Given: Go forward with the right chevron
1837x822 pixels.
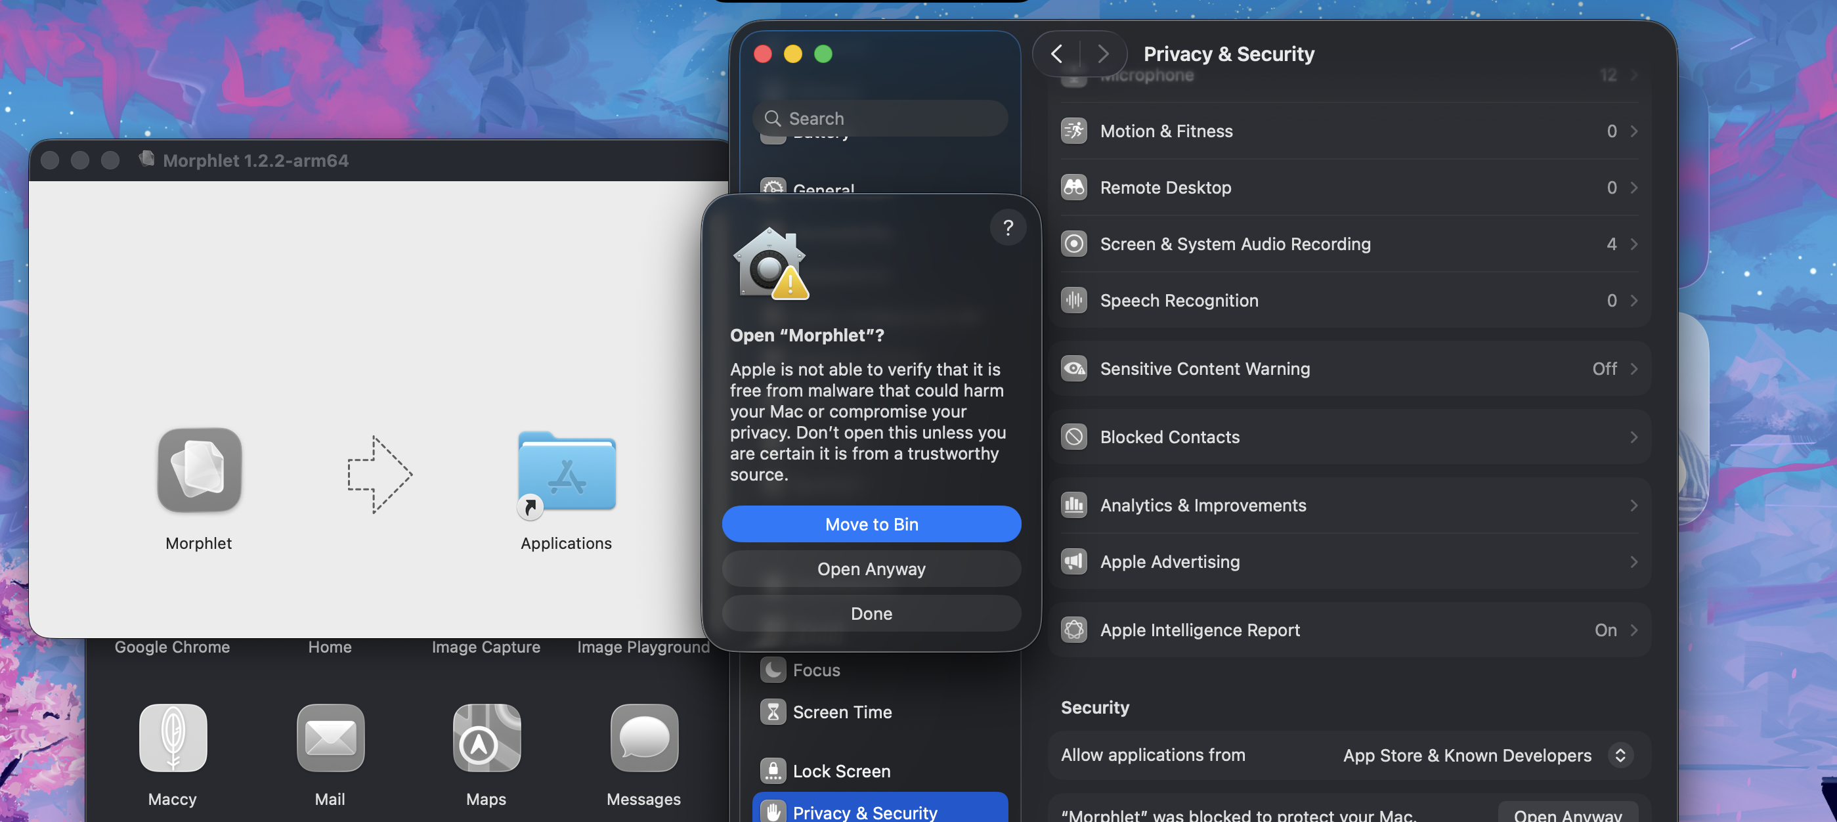Looking at the screenshot, I should (x=1103, y=53).
